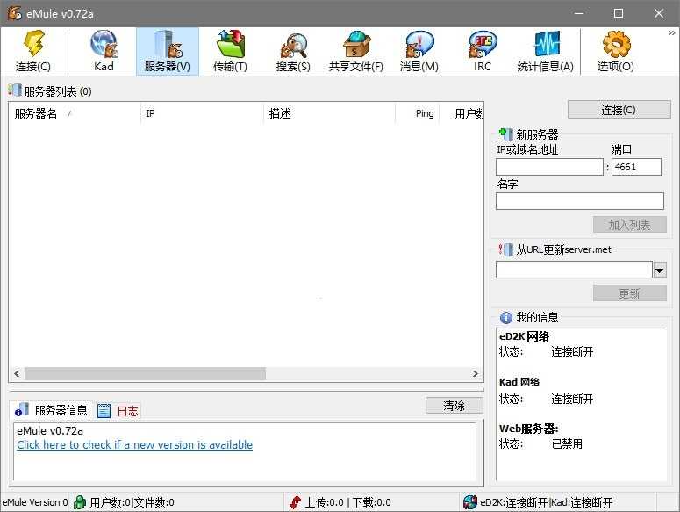This screenshot has height=512, width=680.
Task: Open the IRC chat page
Action: (483, 51)
